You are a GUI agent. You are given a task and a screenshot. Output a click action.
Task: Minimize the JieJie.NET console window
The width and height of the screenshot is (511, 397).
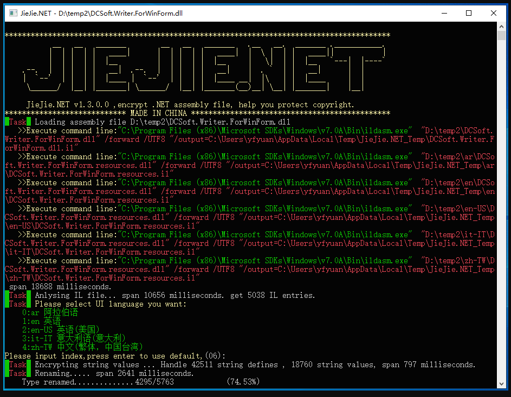(444, 13)
